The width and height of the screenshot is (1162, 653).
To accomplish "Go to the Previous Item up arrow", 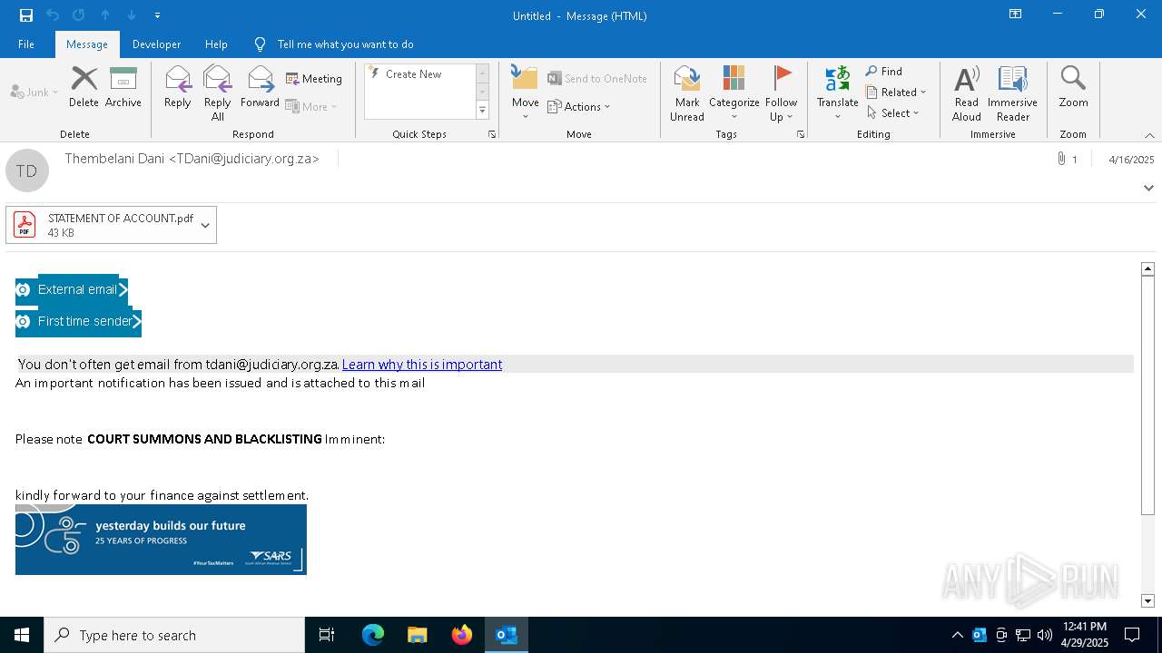I will [105, 15].
